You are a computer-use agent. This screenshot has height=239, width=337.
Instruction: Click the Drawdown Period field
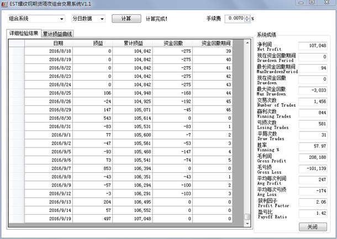pos(313,57)
